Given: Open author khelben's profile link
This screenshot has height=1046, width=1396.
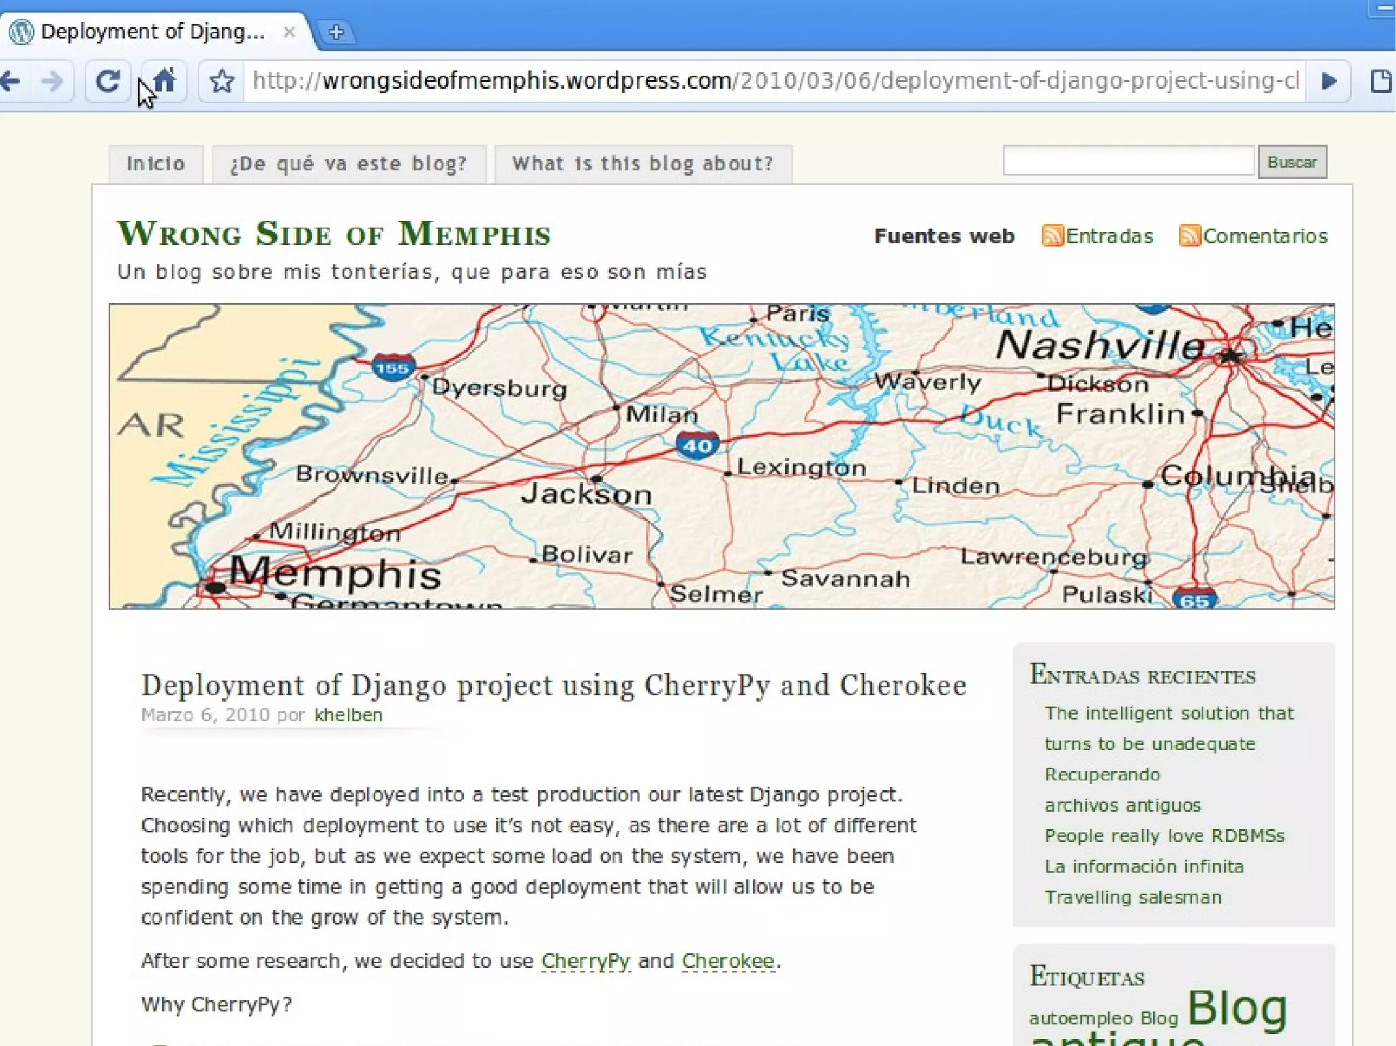Looking at the screenshot, I should (x=348, y=715).
